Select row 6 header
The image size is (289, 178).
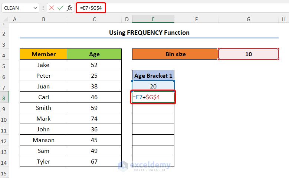pos(4,76)
